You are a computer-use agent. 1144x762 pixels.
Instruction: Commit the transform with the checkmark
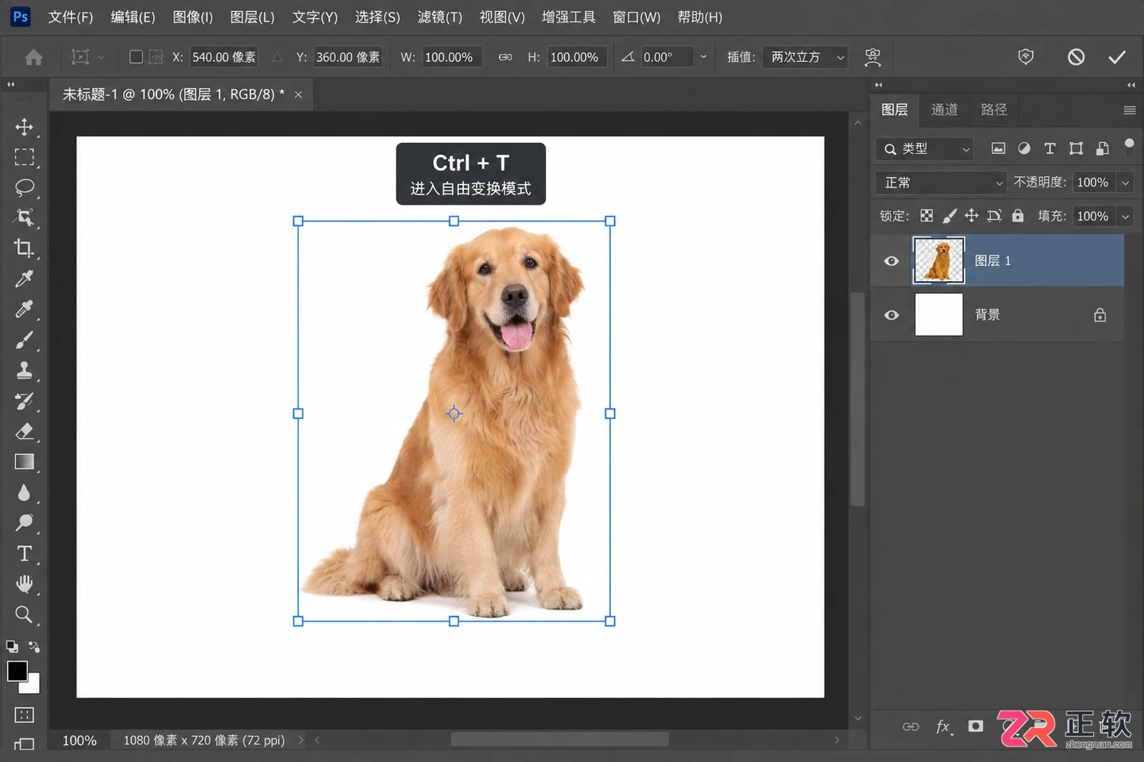click(x=1117, y=57)
